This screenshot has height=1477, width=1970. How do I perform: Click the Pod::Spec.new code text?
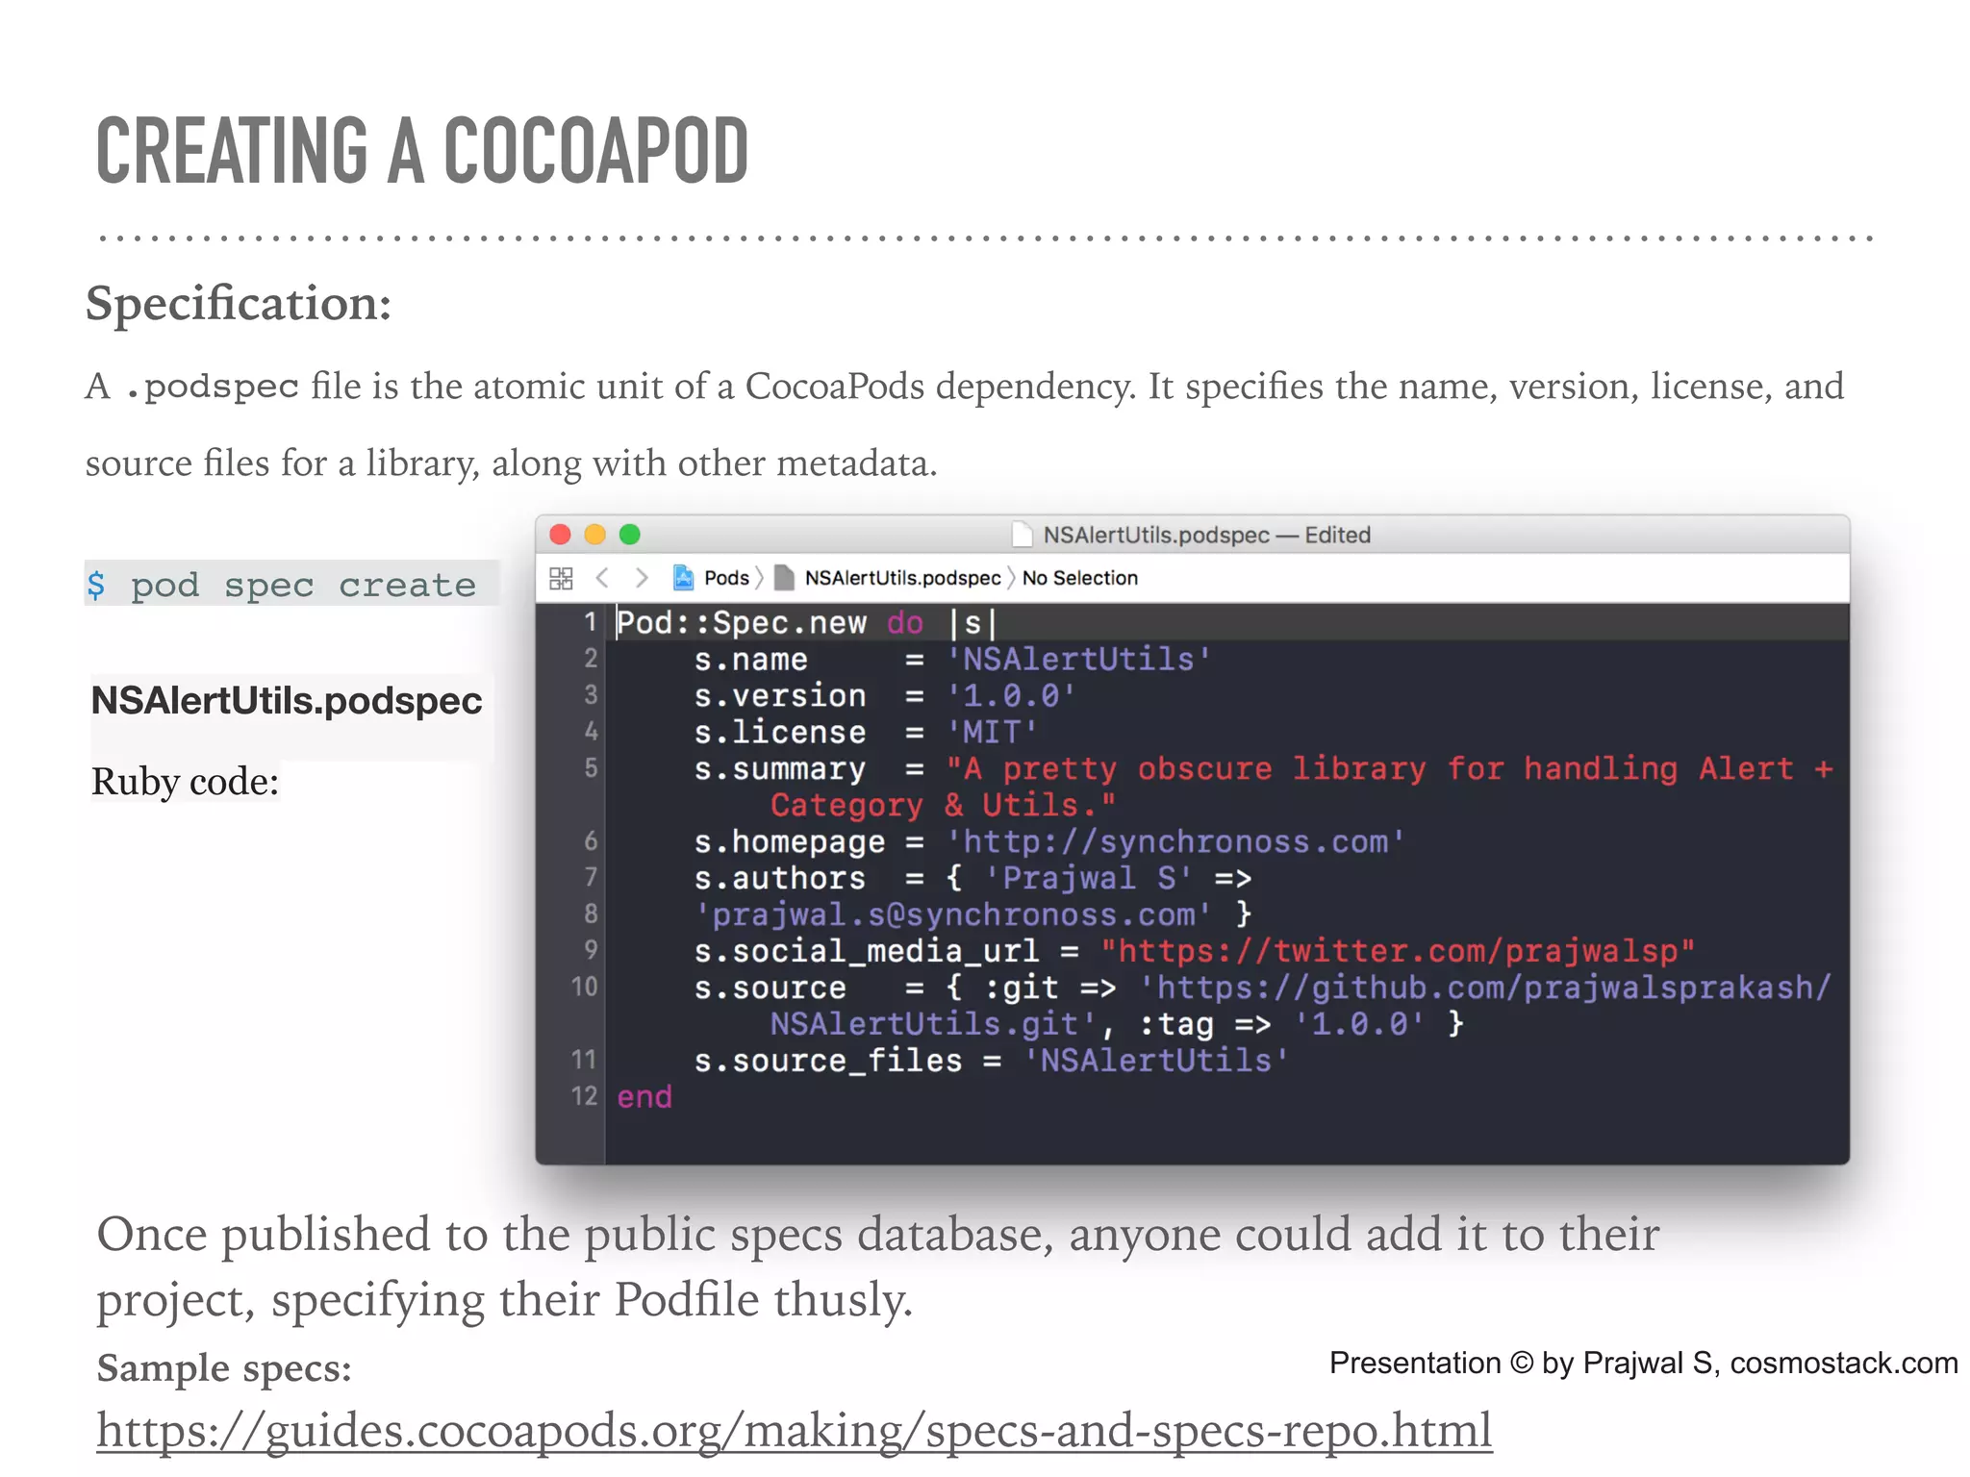742,623
